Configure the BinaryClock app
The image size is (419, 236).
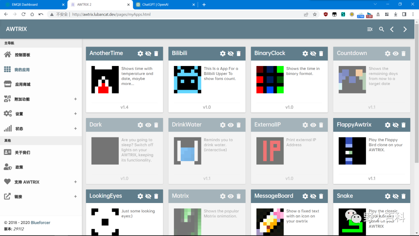(305, 54)
